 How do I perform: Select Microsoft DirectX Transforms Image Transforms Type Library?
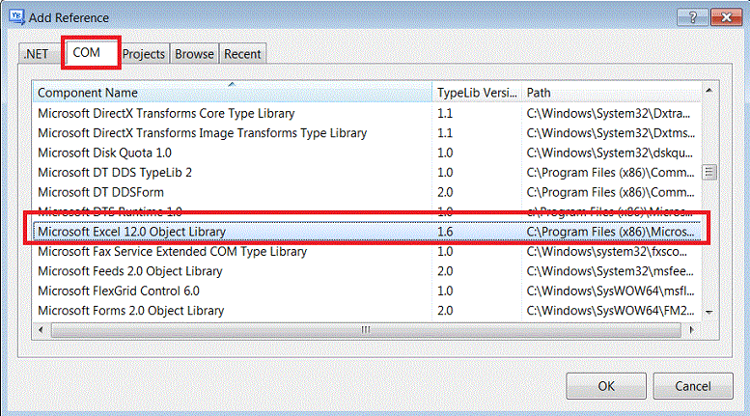(x=367, y=133)
